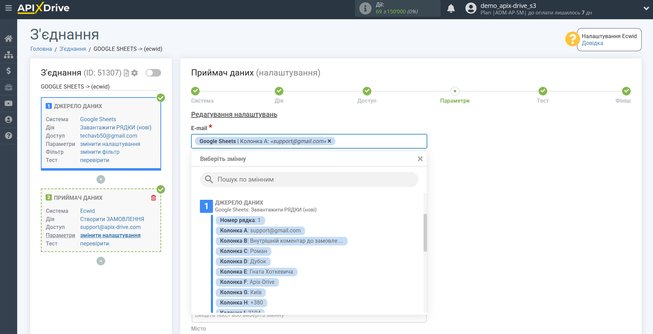Open the billing dollar sidebar icon
This screenshot has height=334, width=653.
pos(9,71)
